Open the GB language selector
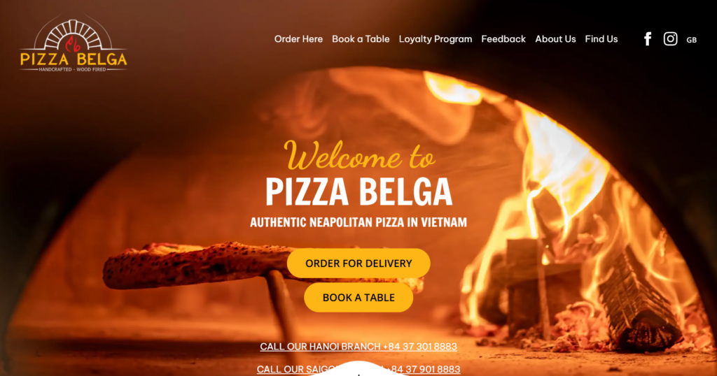The image size is (717, 376). tap(691, 40)
